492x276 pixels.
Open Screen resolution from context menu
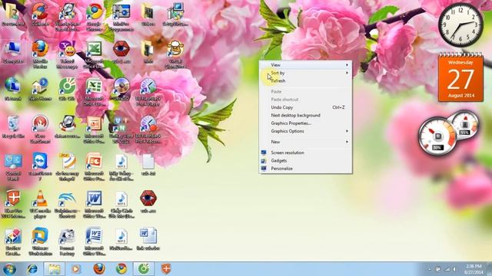(305, 153)
